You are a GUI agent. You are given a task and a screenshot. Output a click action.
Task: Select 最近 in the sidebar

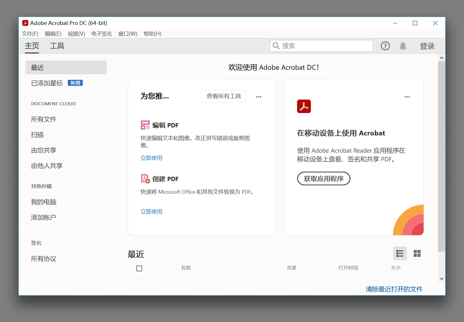66,67
